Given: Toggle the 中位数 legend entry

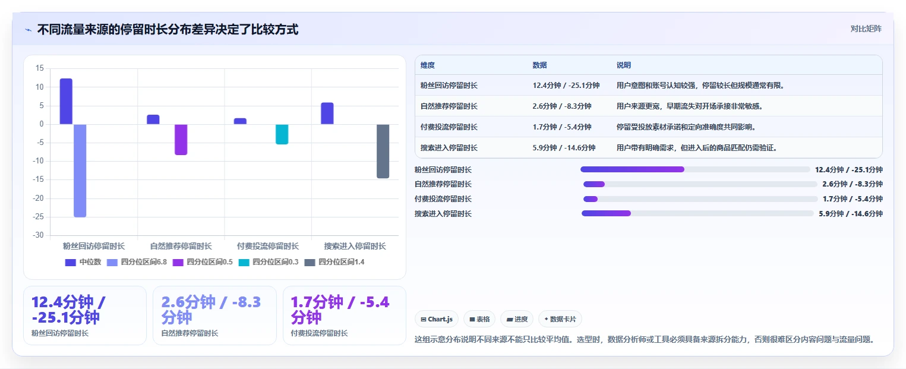Looking at the screenshot, I should pyautogui.click(x=83, y=262).
